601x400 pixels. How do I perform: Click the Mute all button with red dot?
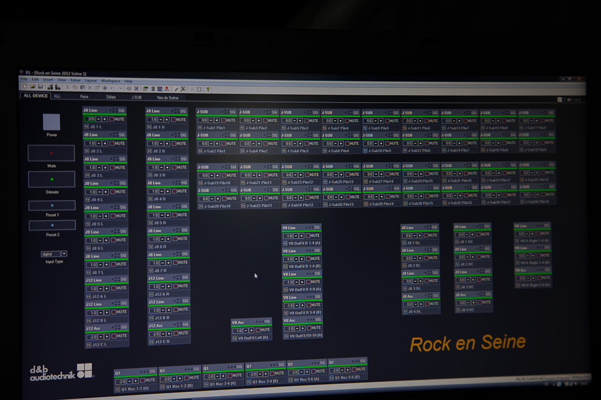click(x=51, y=153)
